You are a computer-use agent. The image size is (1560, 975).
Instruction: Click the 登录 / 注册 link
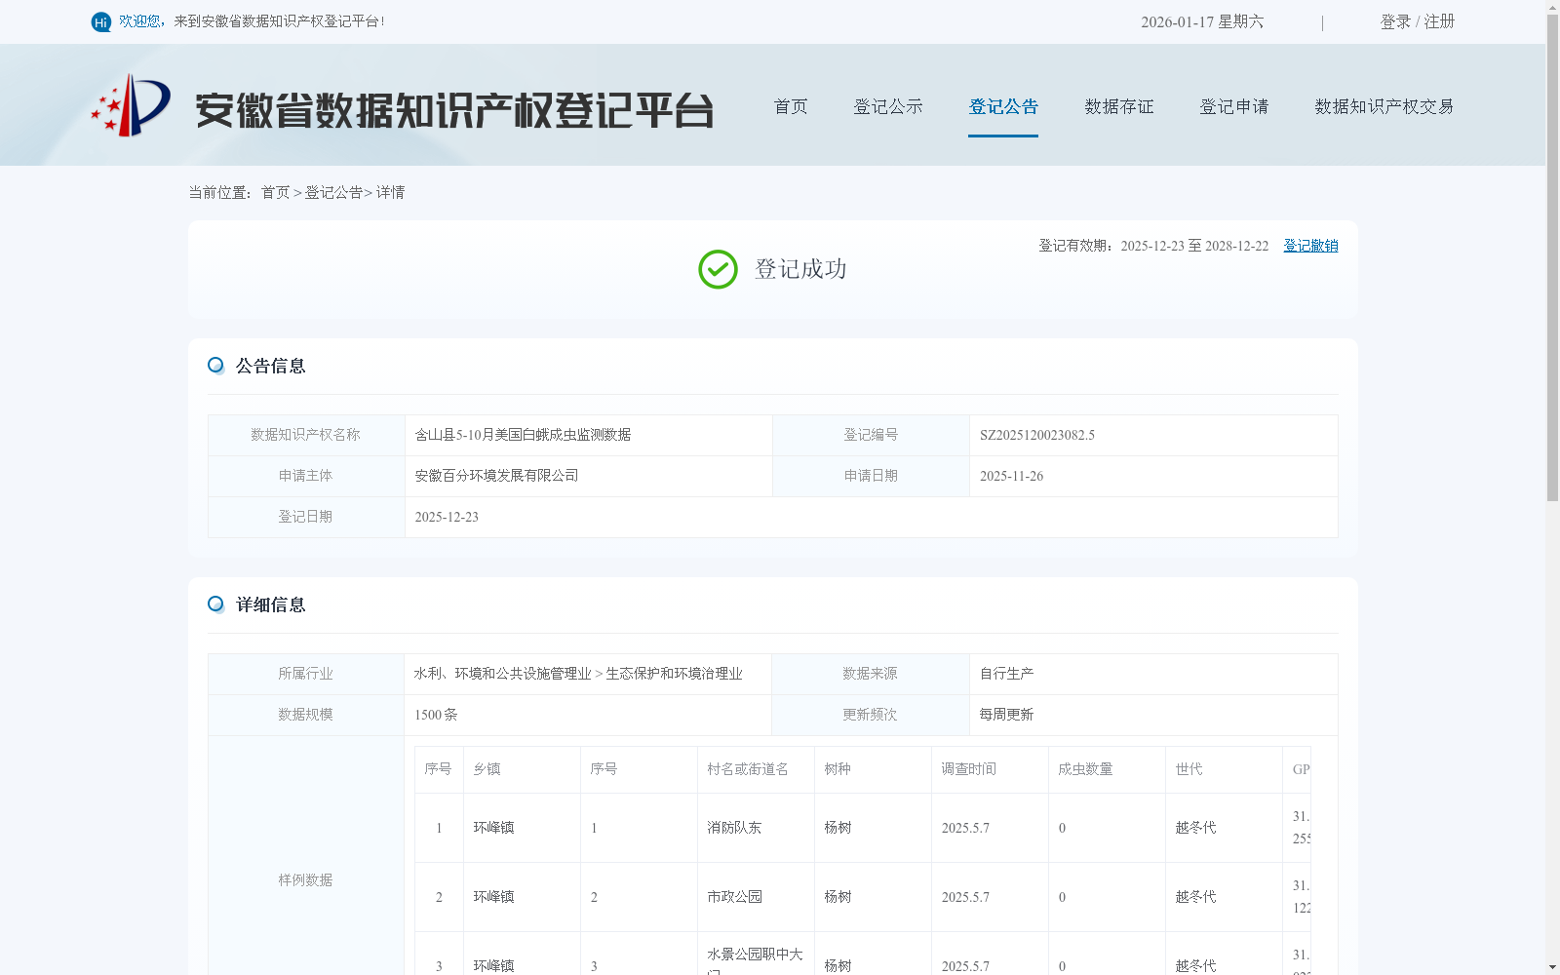[1418, 21]
